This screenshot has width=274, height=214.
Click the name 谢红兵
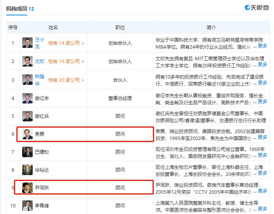42,116
